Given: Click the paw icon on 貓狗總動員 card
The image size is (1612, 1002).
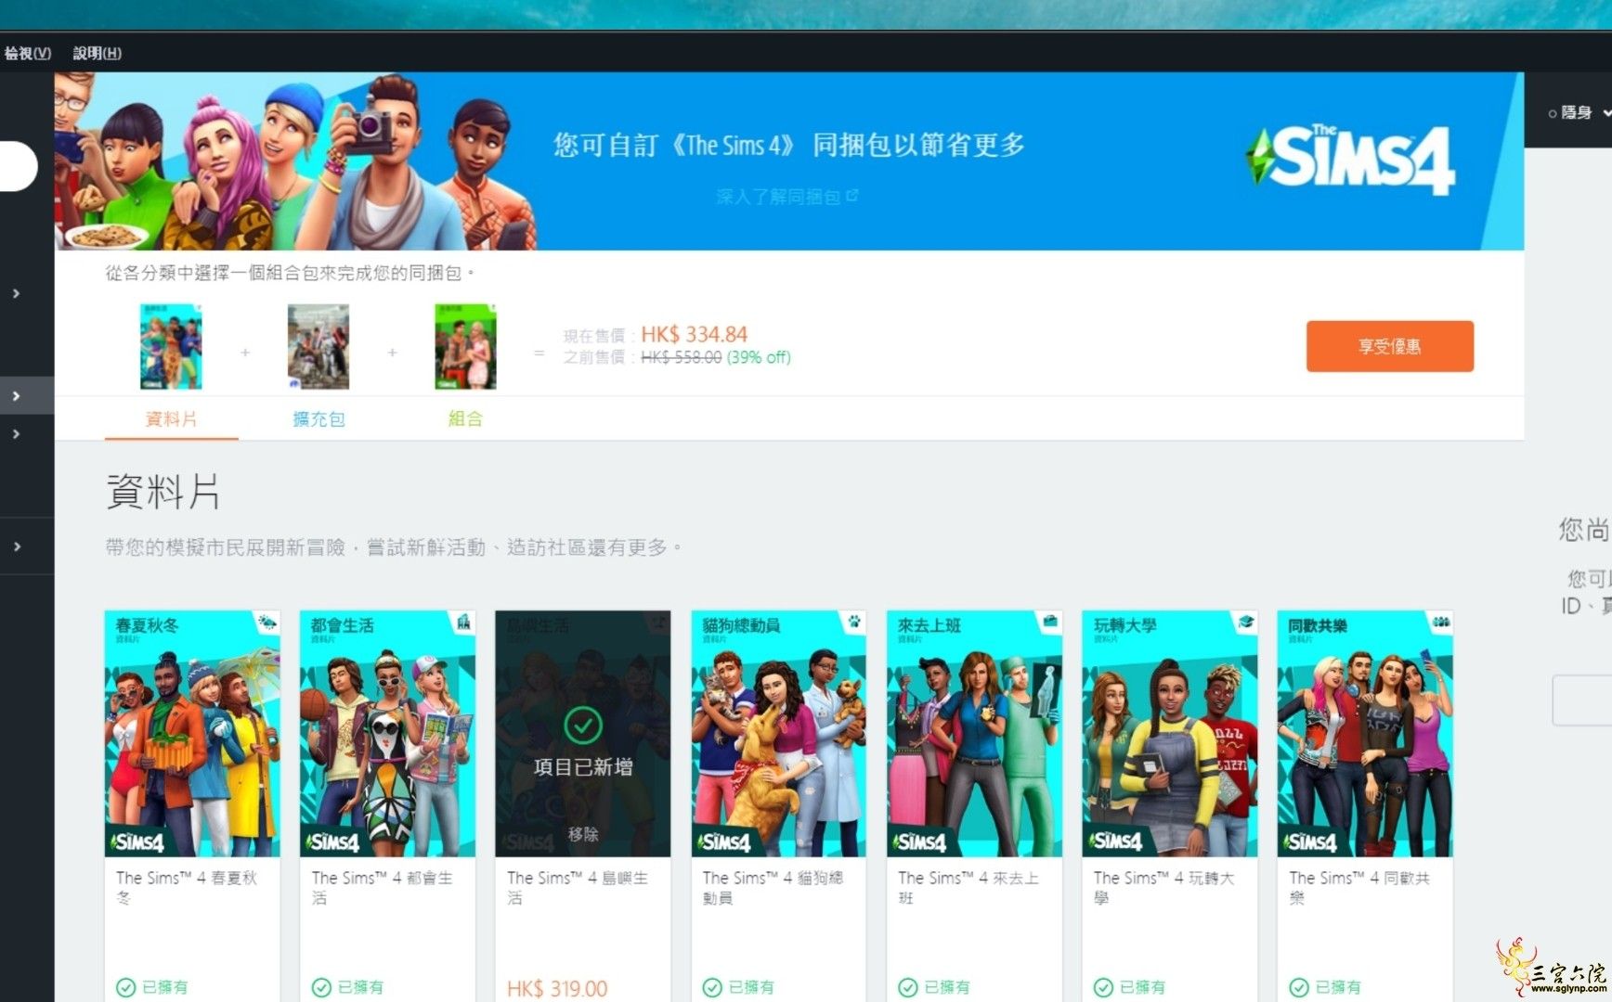Looking at the screenshot, I should click(x=853, y=622).
